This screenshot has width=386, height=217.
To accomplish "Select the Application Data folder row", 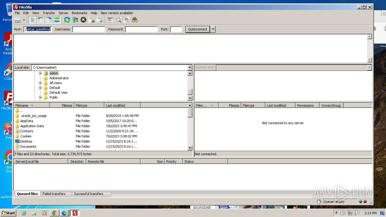I will [100, 126].
